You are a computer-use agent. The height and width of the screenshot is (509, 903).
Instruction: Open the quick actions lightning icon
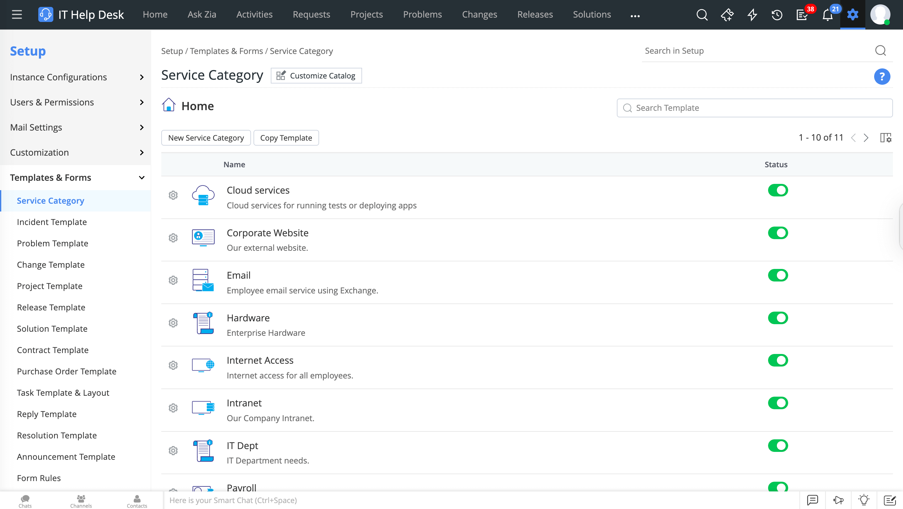click(x=752, y=15)
